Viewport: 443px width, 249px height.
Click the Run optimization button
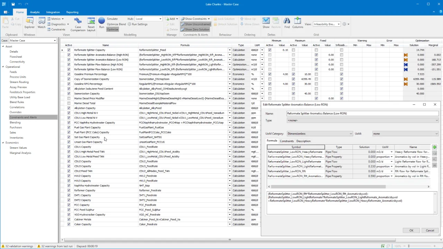click(101, 22)
